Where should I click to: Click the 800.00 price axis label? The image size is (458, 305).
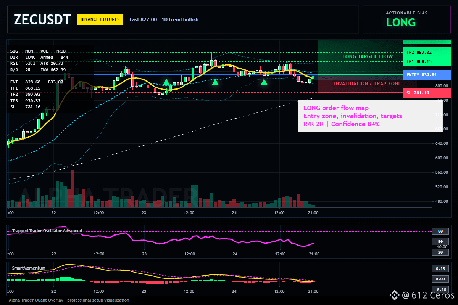[442, 85]
